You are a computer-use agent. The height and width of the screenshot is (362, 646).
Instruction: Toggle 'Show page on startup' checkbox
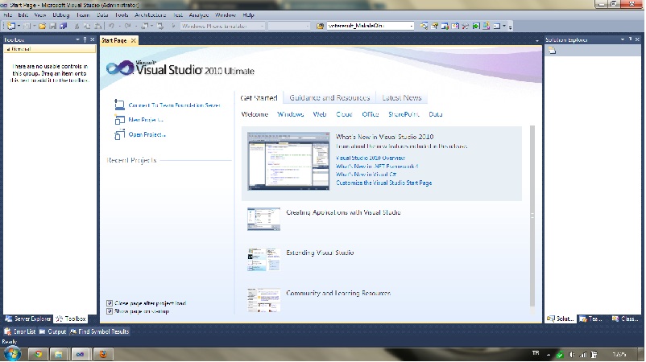pos(110,311)
